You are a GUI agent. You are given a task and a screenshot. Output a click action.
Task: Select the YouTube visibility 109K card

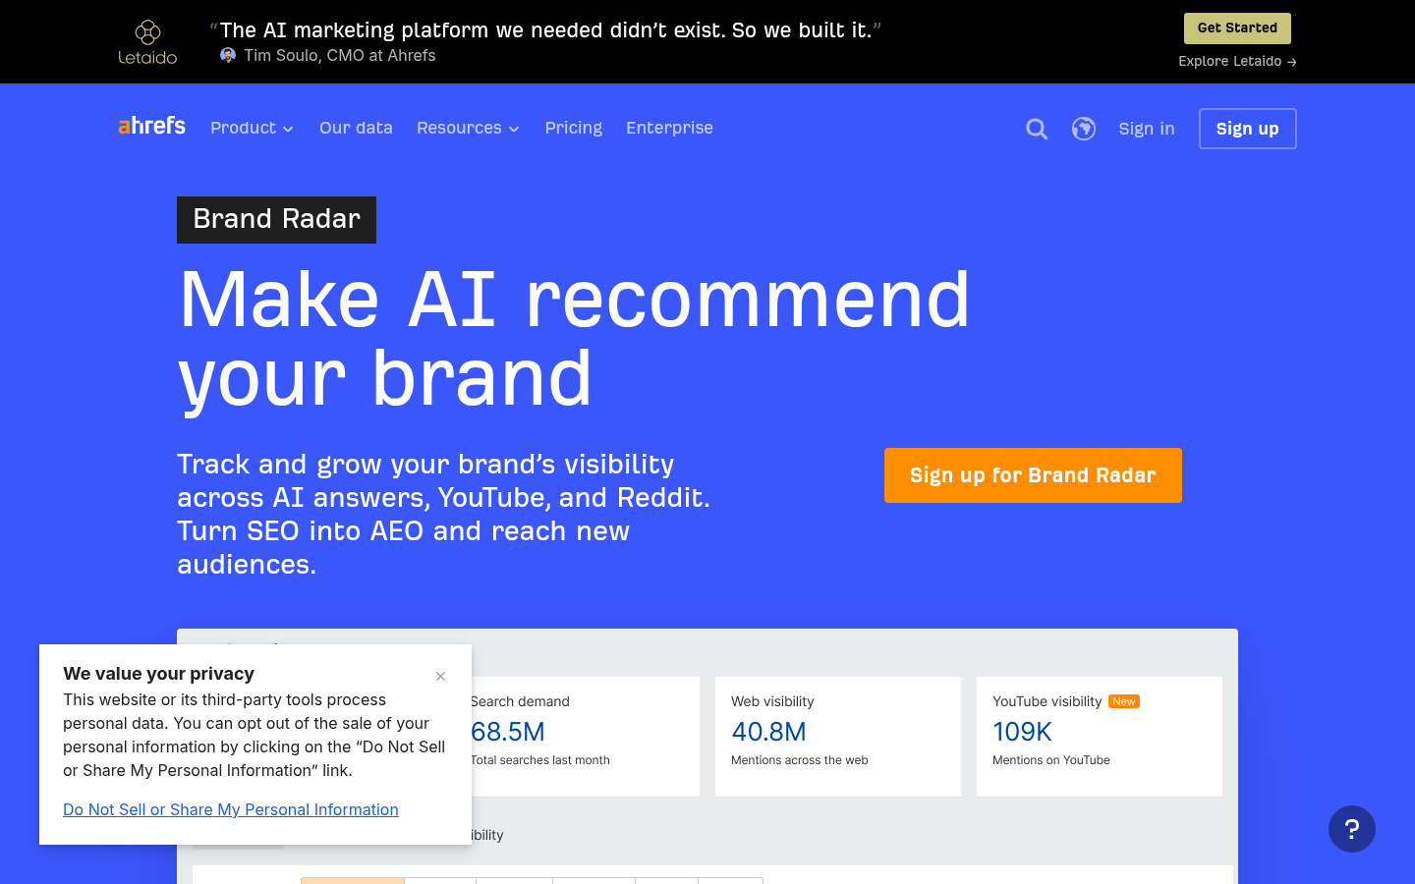click(1100, 737)
